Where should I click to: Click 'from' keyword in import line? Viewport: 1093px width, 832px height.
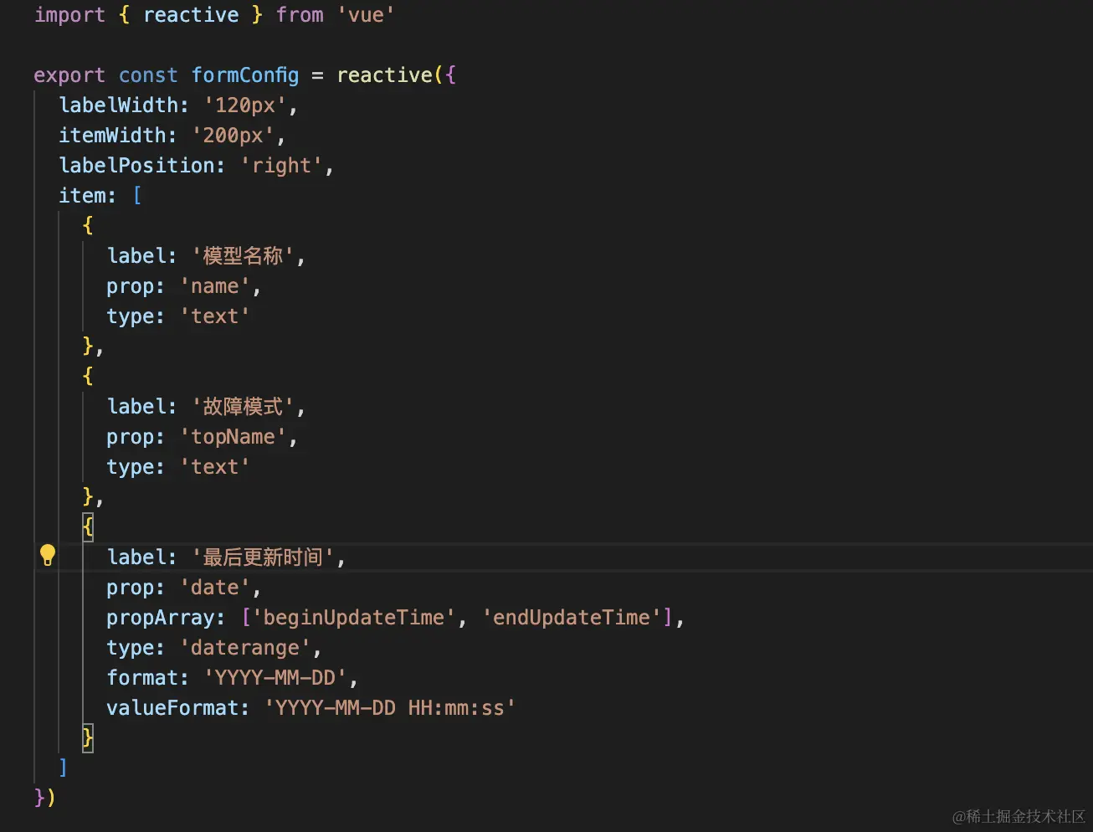300,15
